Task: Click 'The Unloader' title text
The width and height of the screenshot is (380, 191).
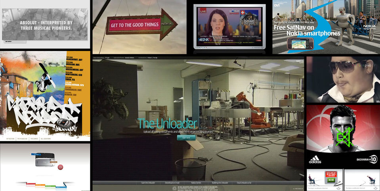Action: pos(167,124)
